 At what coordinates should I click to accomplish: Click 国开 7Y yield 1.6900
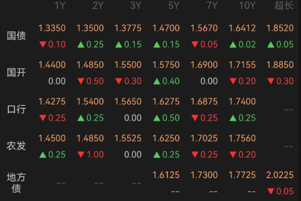click(204, 65)
